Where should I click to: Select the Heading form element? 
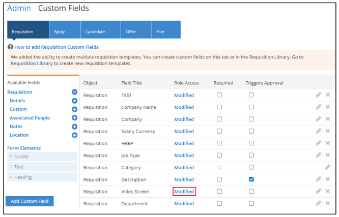click(23, 177)
